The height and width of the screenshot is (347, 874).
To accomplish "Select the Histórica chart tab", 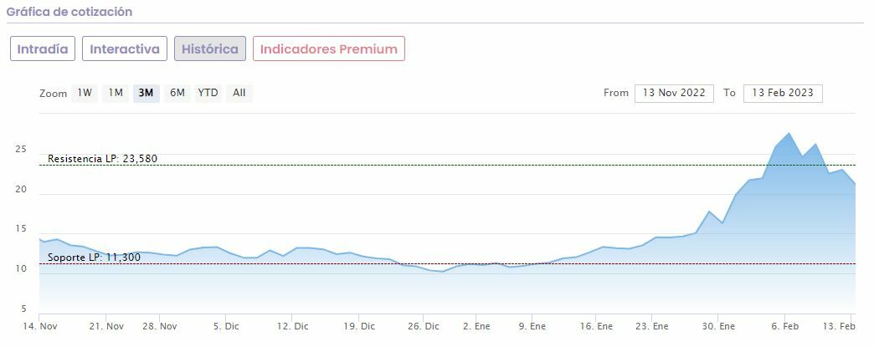I will (x=210, y=48).
